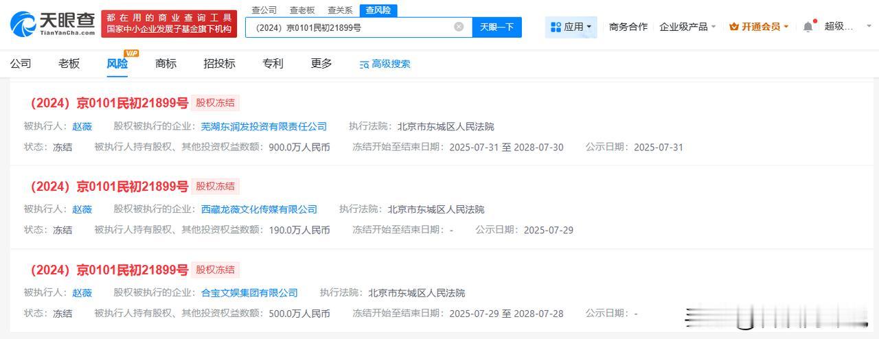Open case title above 合宝文娱集团有限公司
Viewport: 879px width, 339px height.
pos(106,270)
